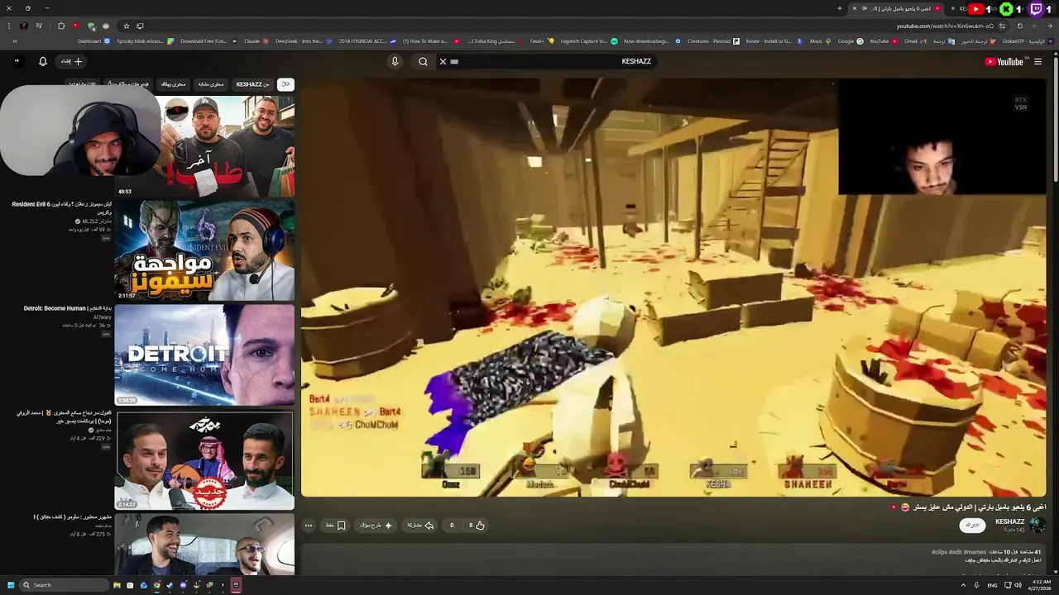Click the Ask sparkle button

[x=376, y=526]
